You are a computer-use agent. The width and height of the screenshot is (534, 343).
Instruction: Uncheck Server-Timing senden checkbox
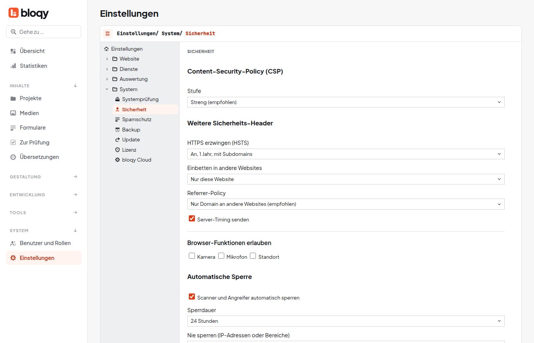(192, 218)
